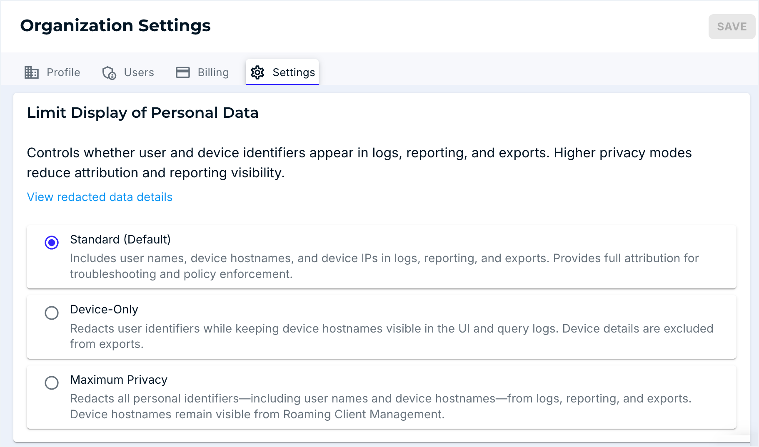Switch to the Profile tab label
The width and height of the screenshot is (759, 447).
click(x=63, y=72)
